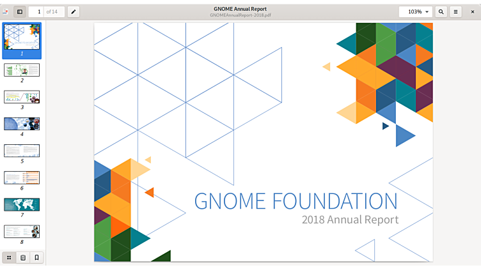
Task: Click the page number input box
Action: click(38, 11)
